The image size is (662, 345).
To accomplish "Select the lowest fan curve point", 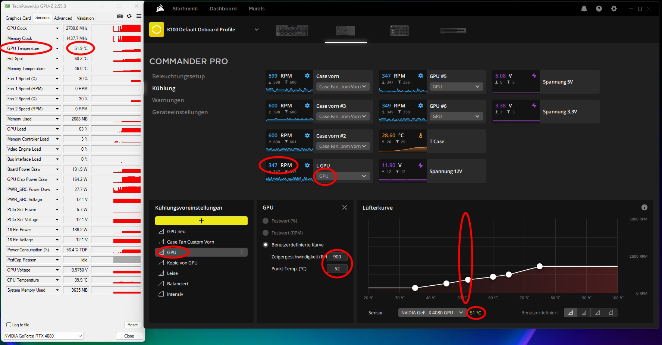I will (415, 288).
